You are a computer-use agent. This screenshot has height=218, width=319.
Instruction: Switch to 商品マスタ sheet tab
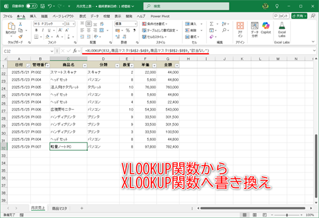click(x=60, y=208)
